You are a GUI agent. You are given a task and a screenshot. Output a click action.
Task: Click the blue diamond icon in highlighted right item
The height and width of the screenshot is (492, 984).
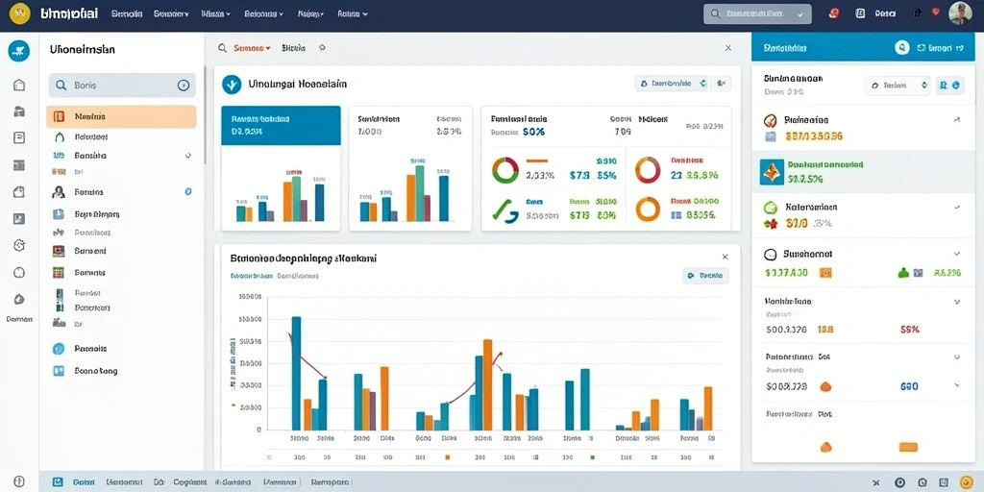[x=772, y=171]
